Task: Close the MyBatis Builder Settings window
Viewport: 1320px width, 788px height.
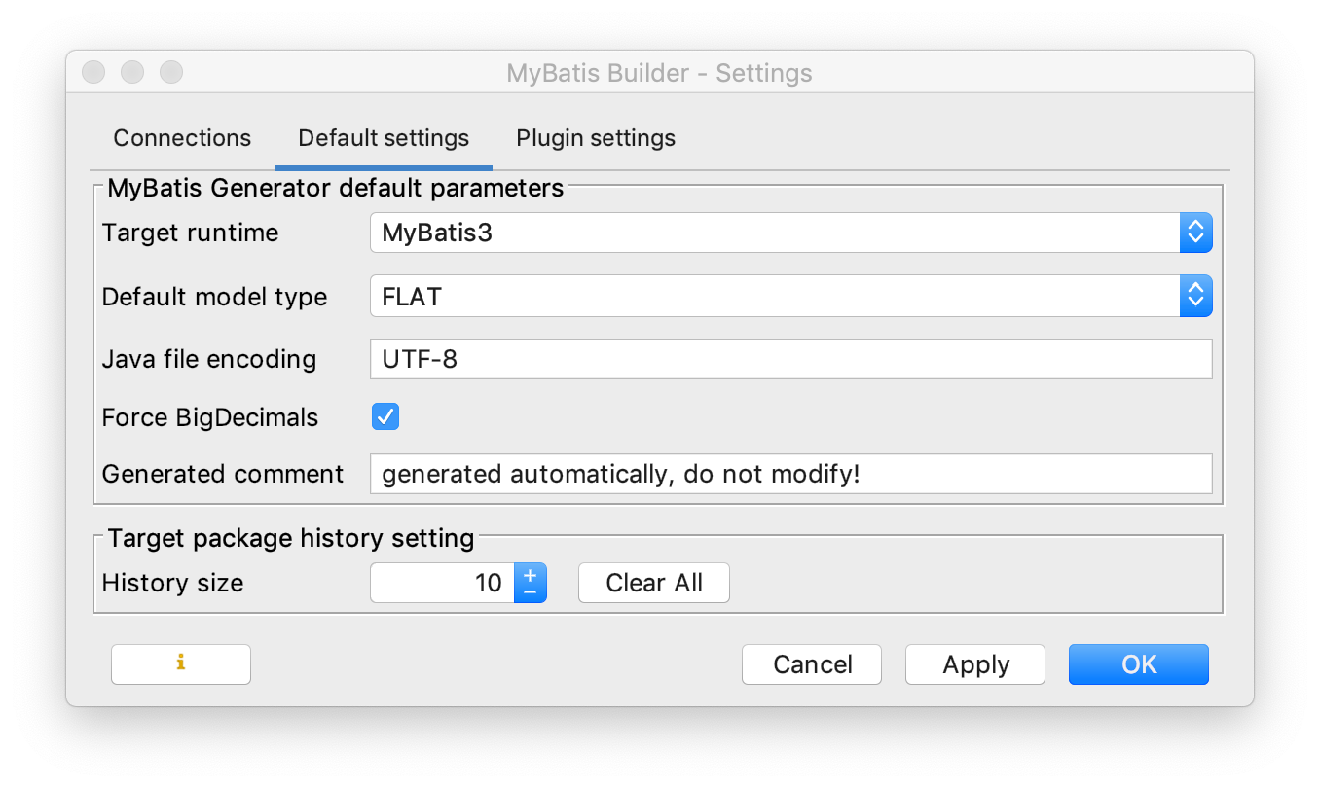Action: 93,73
